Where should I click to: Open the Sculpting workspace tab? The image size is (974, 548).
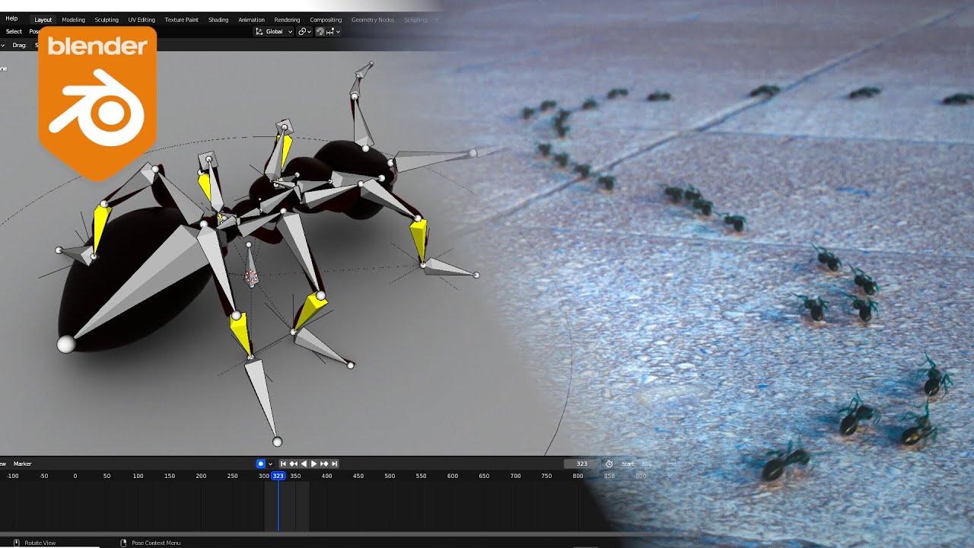pos(107,20)
